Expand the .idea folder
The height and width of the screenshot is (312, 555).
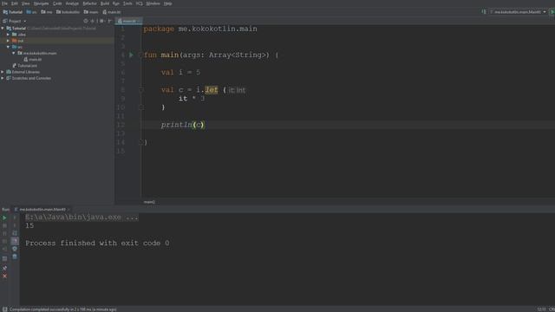coord(8,35)
